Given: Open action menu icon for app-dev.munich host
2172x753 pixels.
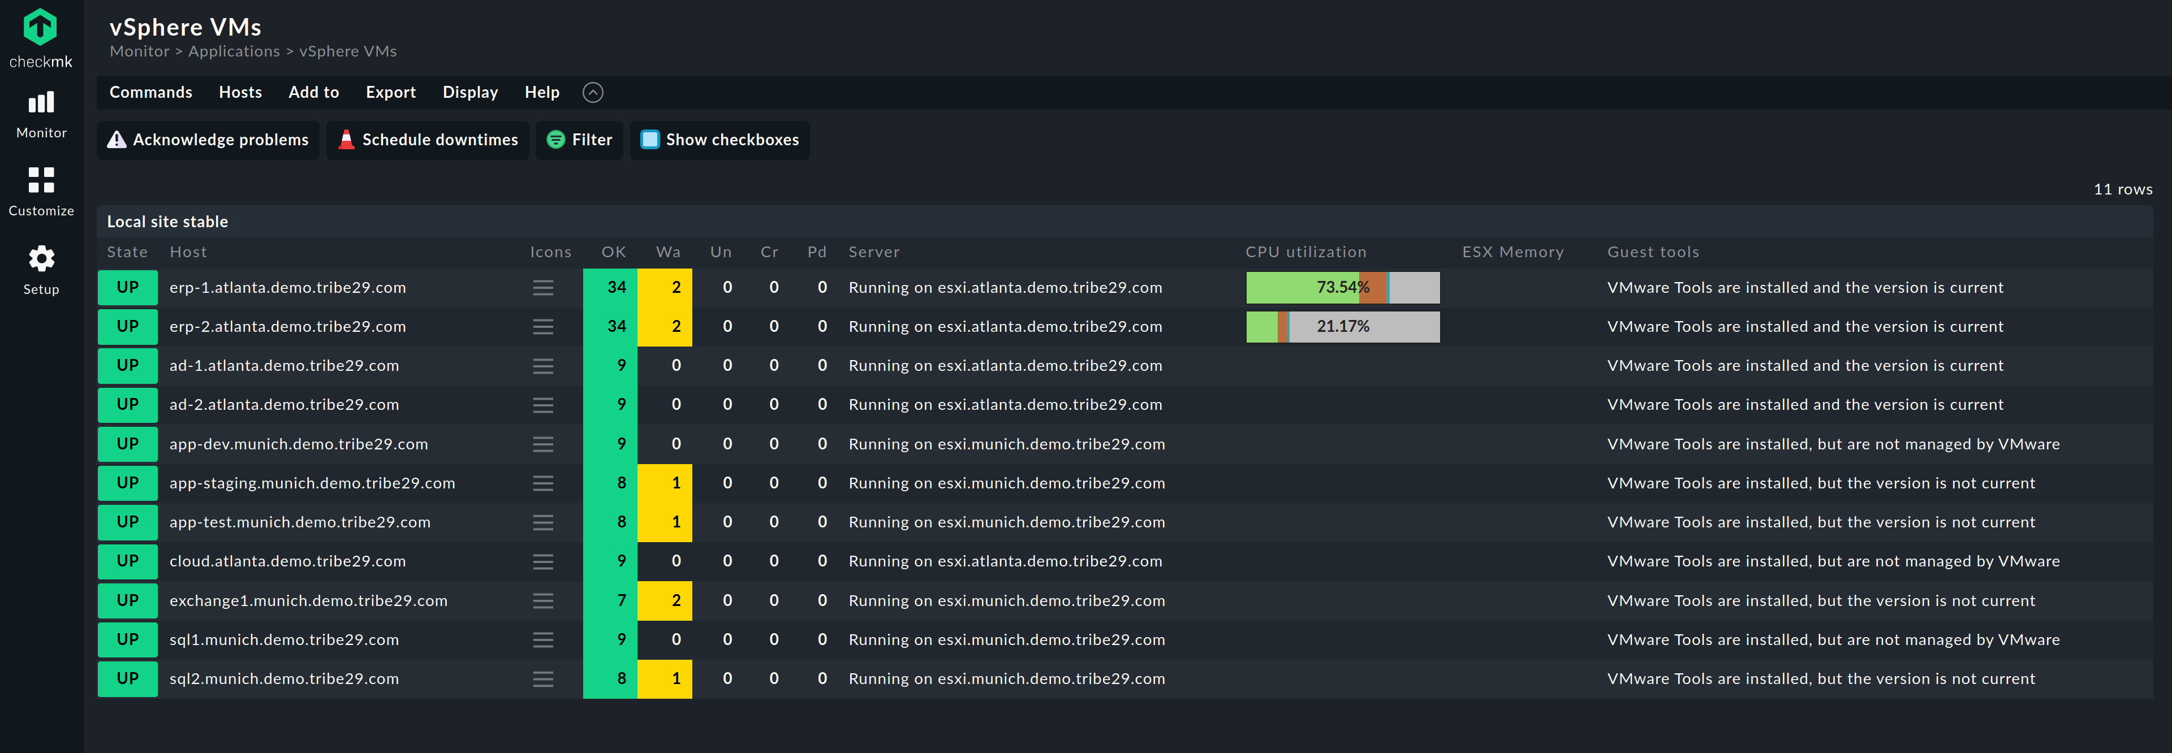Looking at the screenshot, I should [x=543, y=445].
